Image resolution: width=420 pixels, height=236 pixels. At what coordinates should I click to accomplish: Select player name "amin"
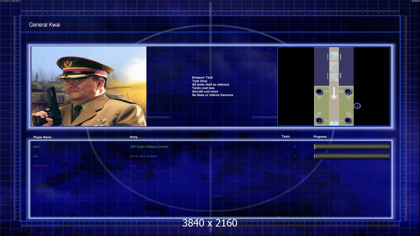coord(36,147)
